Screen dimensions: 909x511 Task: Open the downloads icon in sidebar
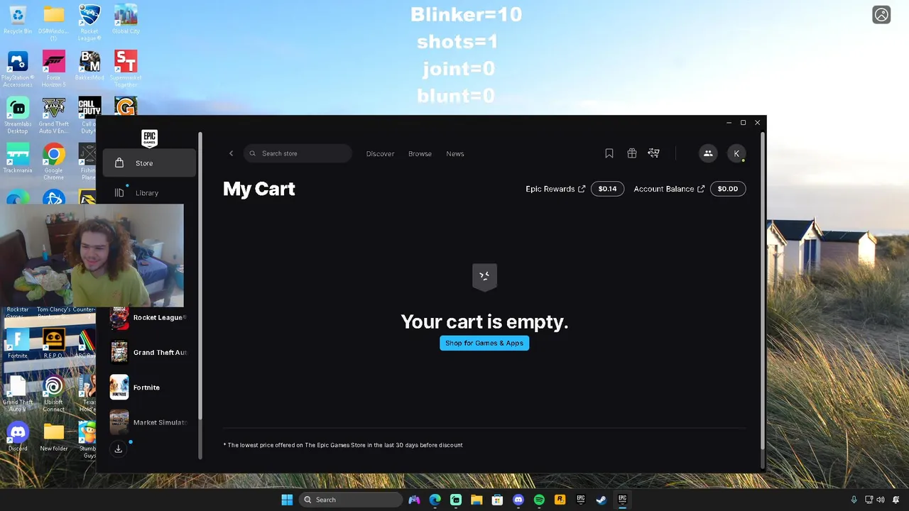119,449
